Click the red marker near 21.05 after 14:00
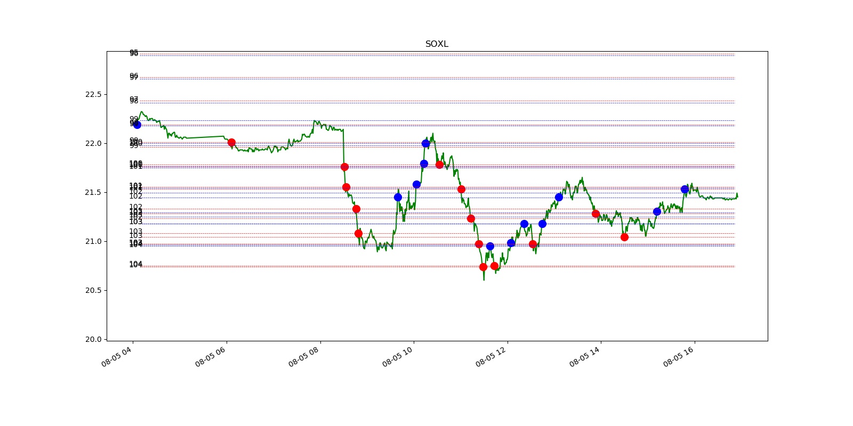Screen dimensions: 853x426 coord(624,237)
